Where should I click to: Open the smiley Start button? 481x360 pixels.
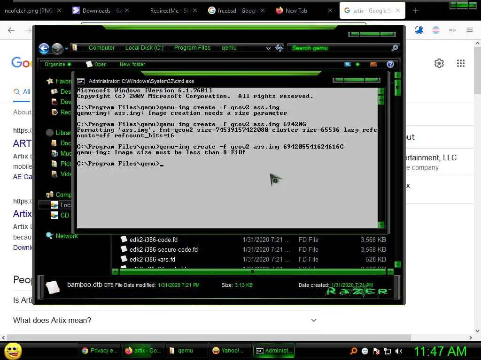click(13, 351)
